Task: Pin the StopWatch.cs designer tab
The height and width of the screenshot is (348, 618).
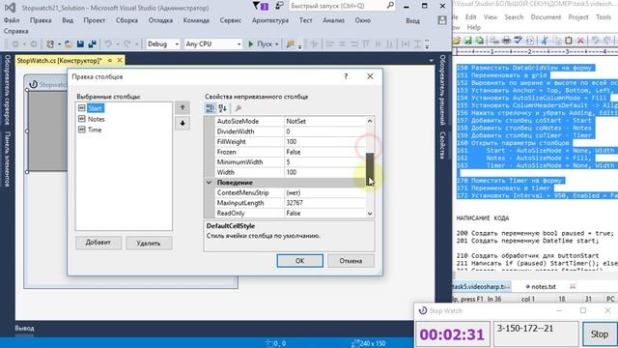Action: [x=110, y=60]
